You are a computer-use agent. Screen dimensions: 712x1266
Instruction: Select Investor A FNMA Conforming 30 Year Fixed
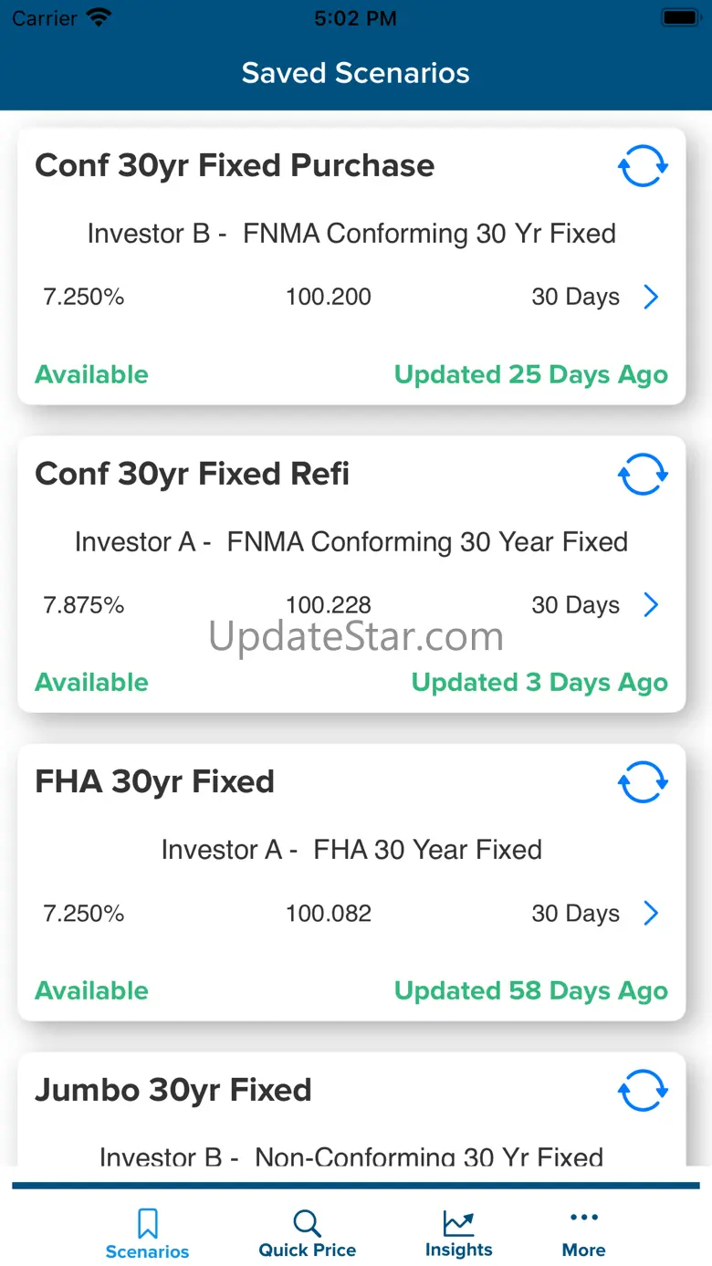tap(351, 542)
